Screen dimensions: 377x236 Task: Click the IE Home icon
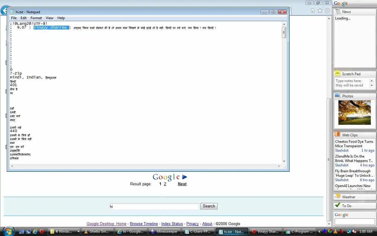pos(313,11)
